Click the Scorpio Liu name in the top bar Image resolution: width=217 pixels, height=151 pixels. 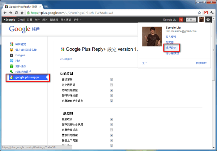[x=170, y=20]
